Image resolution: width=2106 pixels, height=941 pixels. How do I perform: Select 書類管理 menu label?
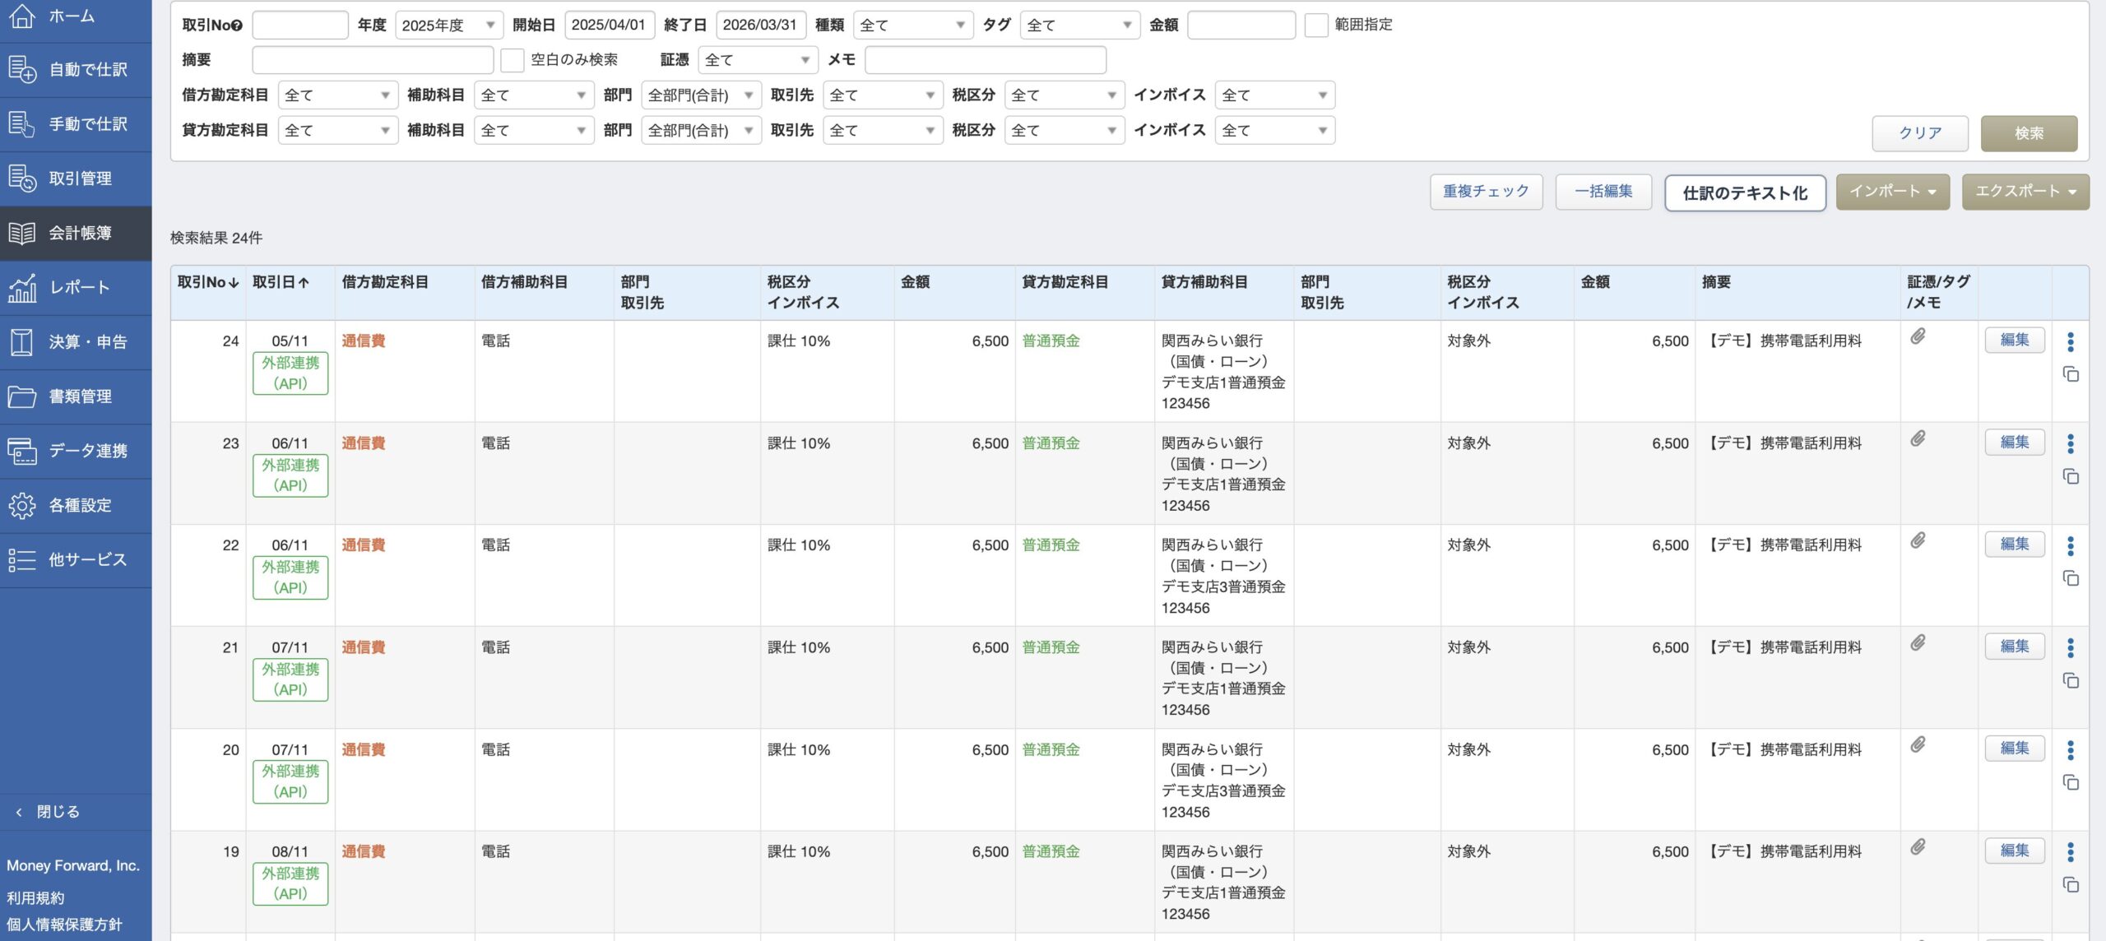click(x=81, y=396)
